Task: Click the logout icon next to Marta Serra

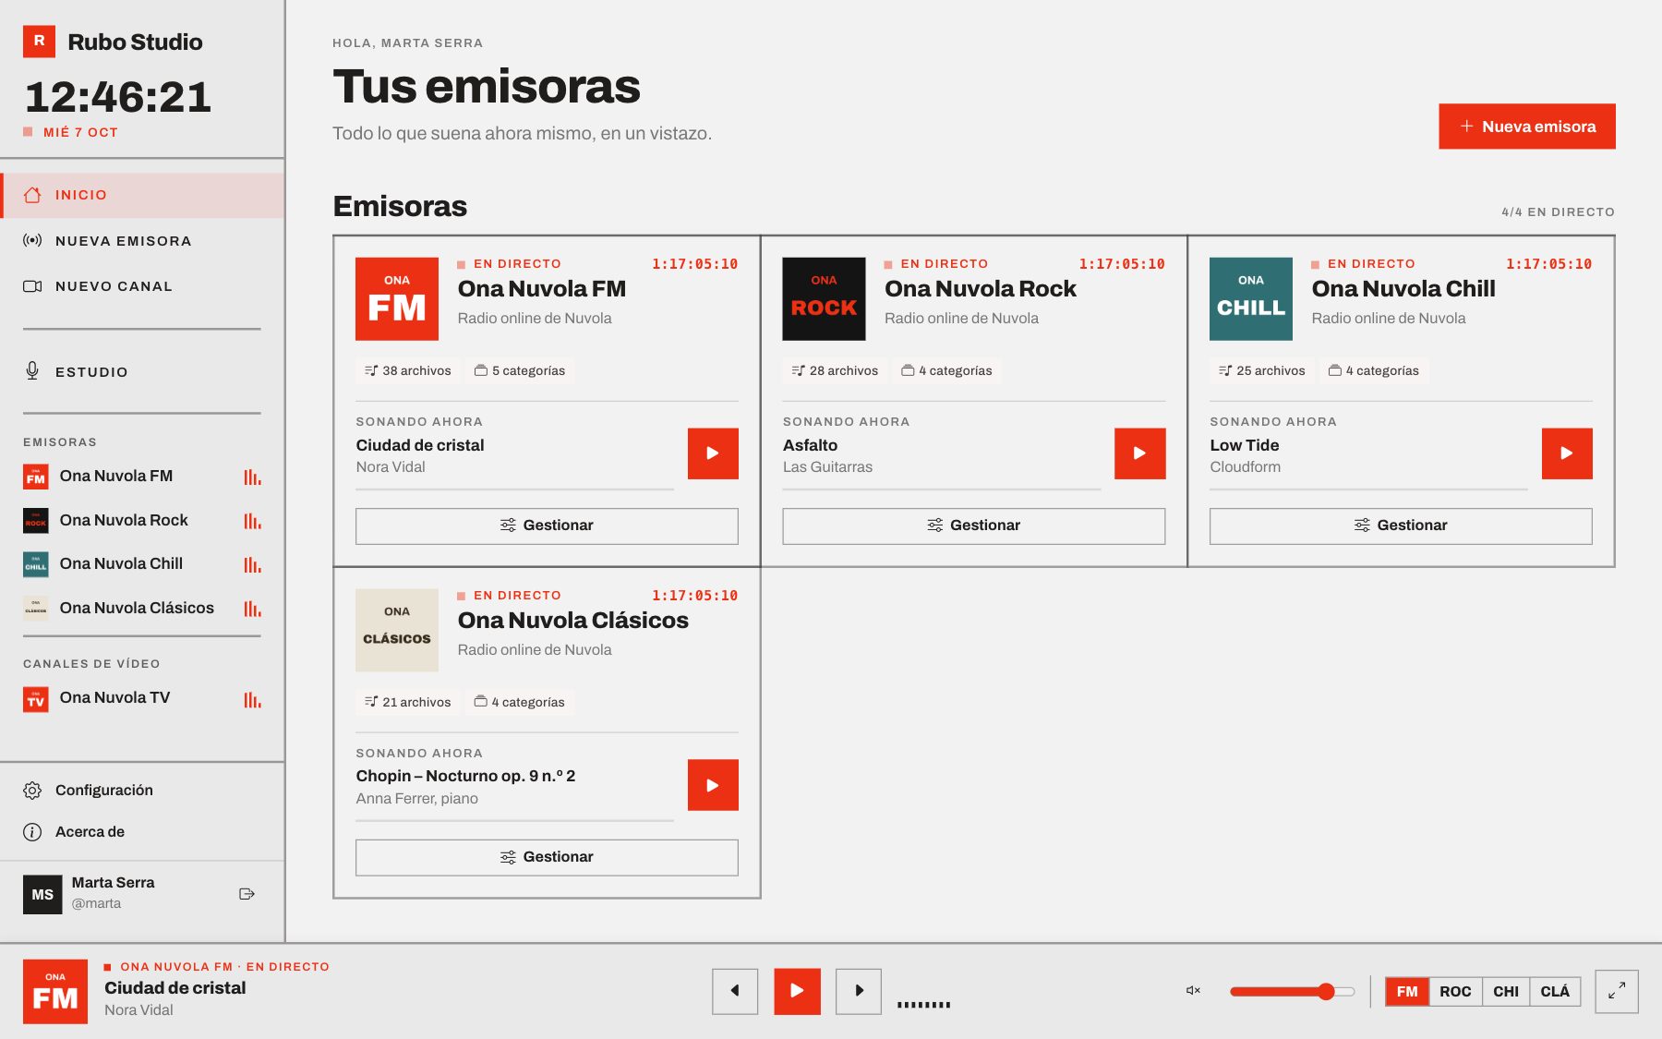Action: tap(247, 894)
